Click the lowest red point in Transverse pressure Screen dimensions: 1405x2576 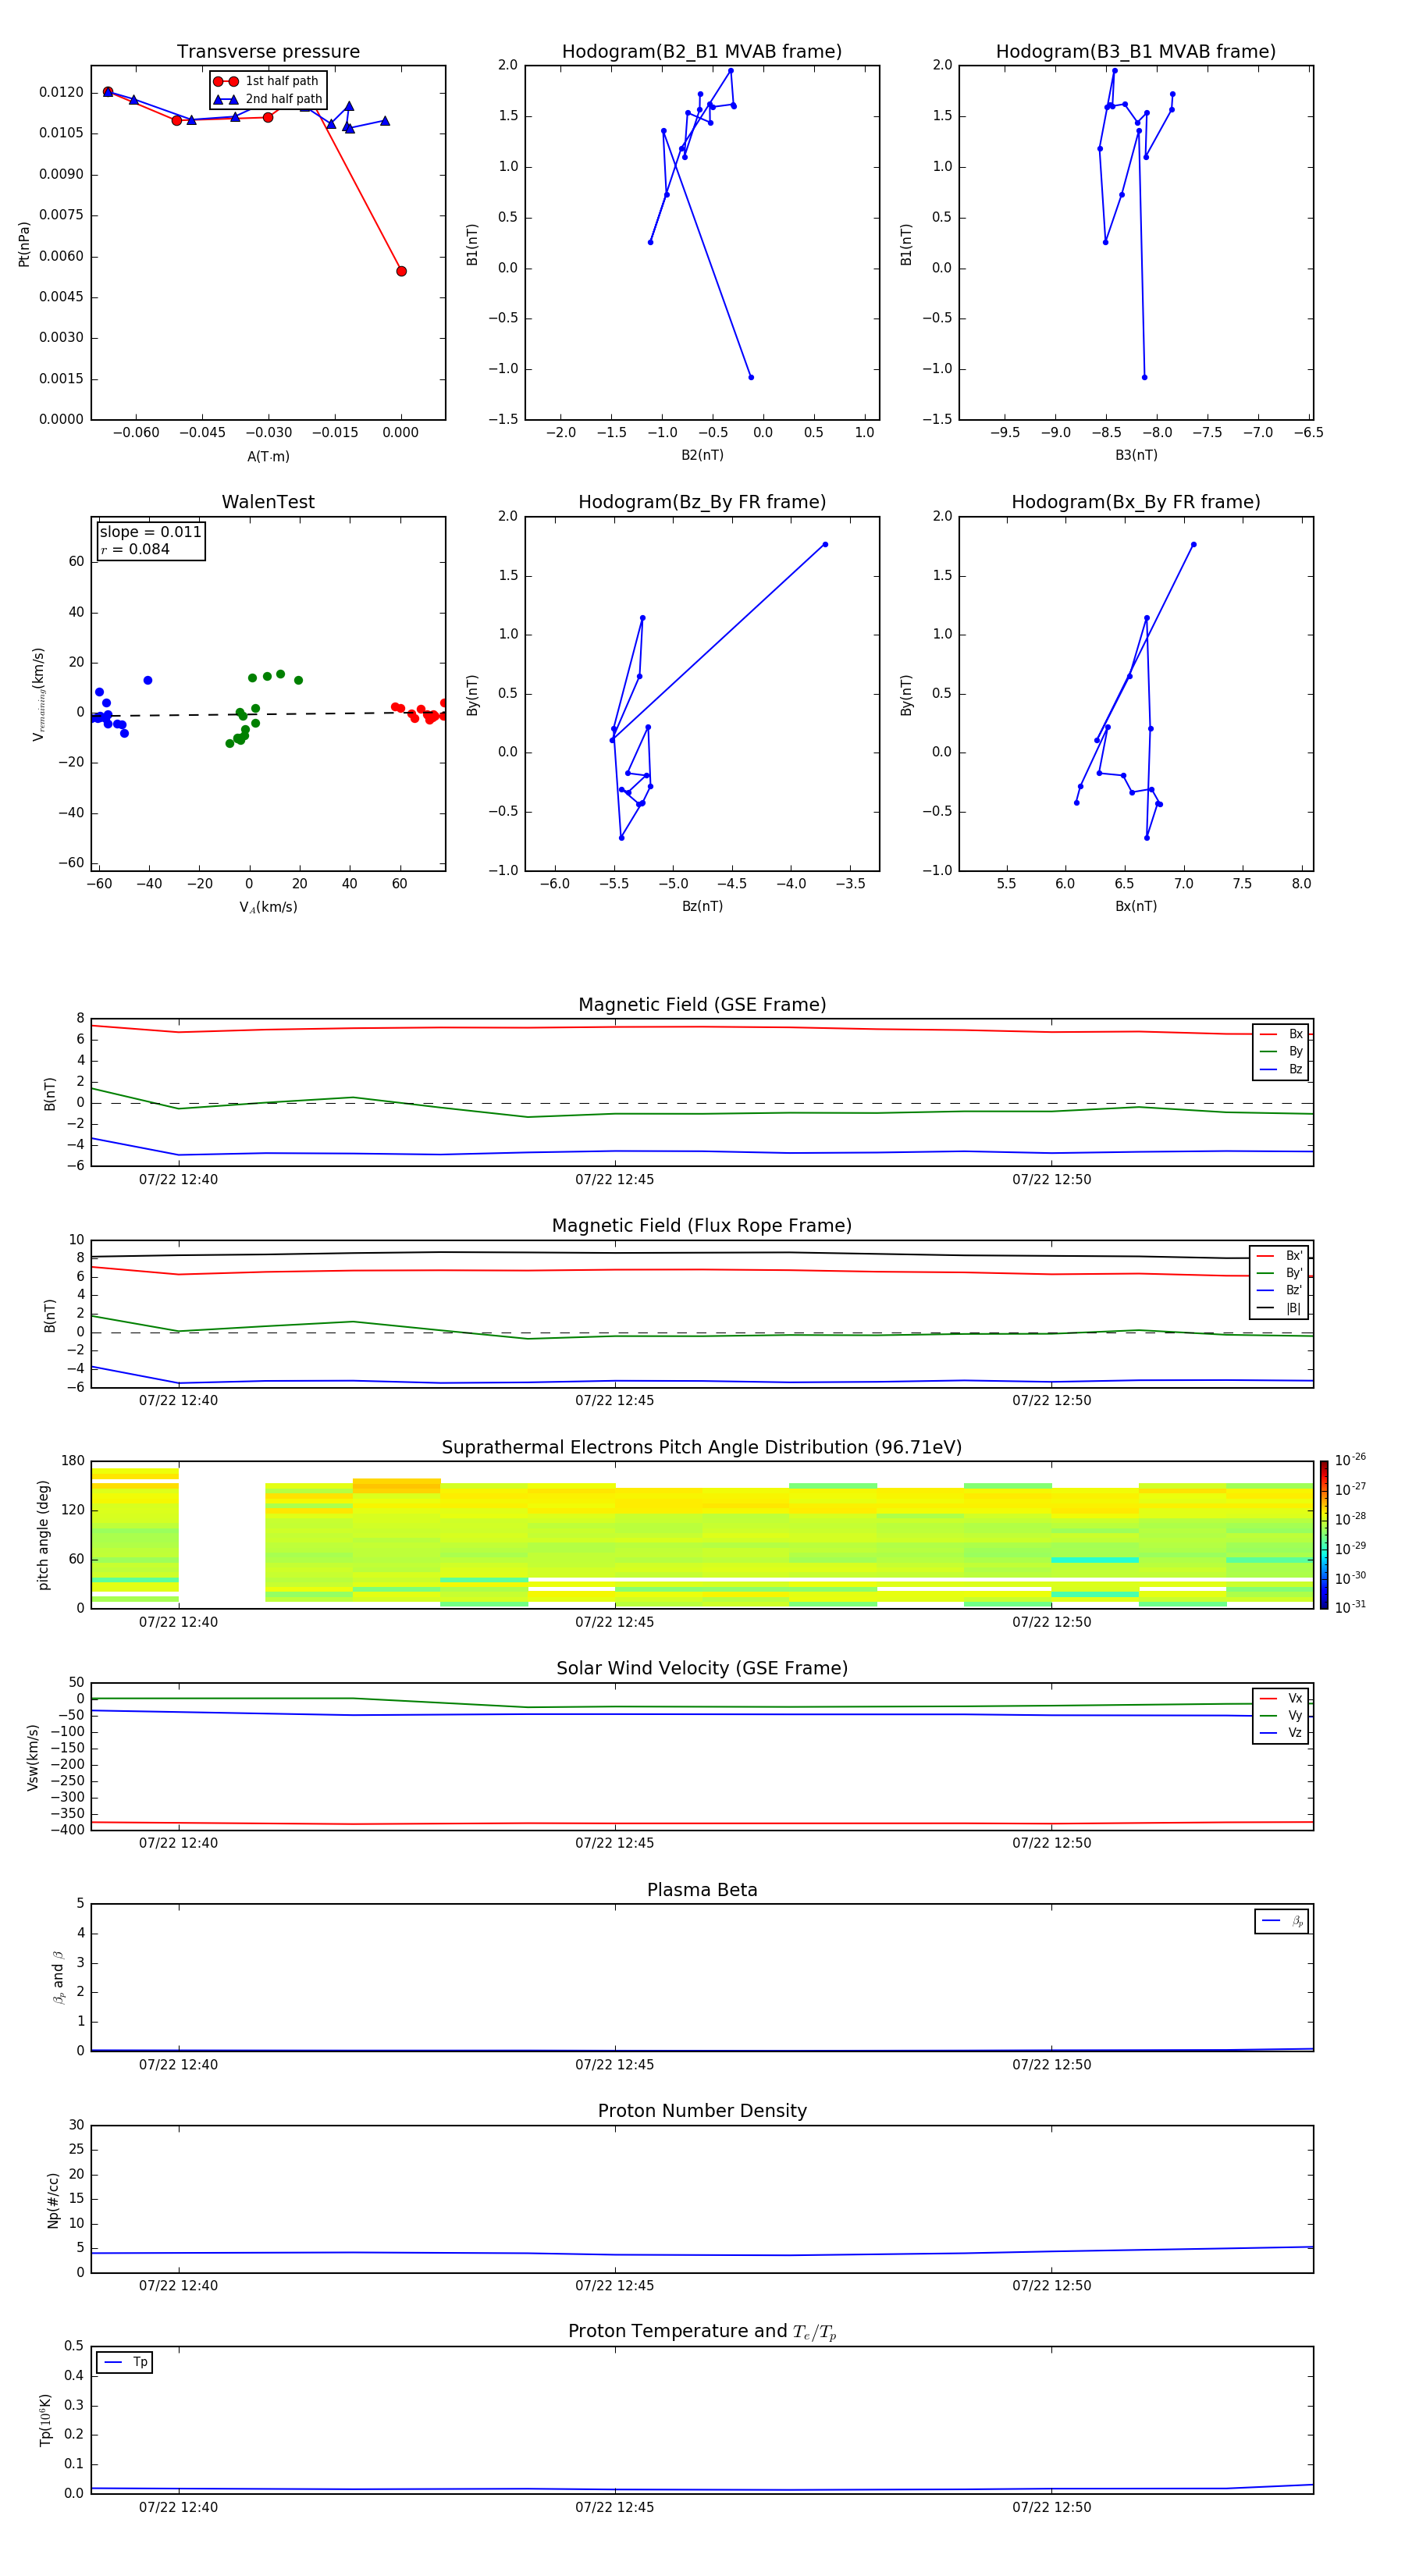point(401,271)
